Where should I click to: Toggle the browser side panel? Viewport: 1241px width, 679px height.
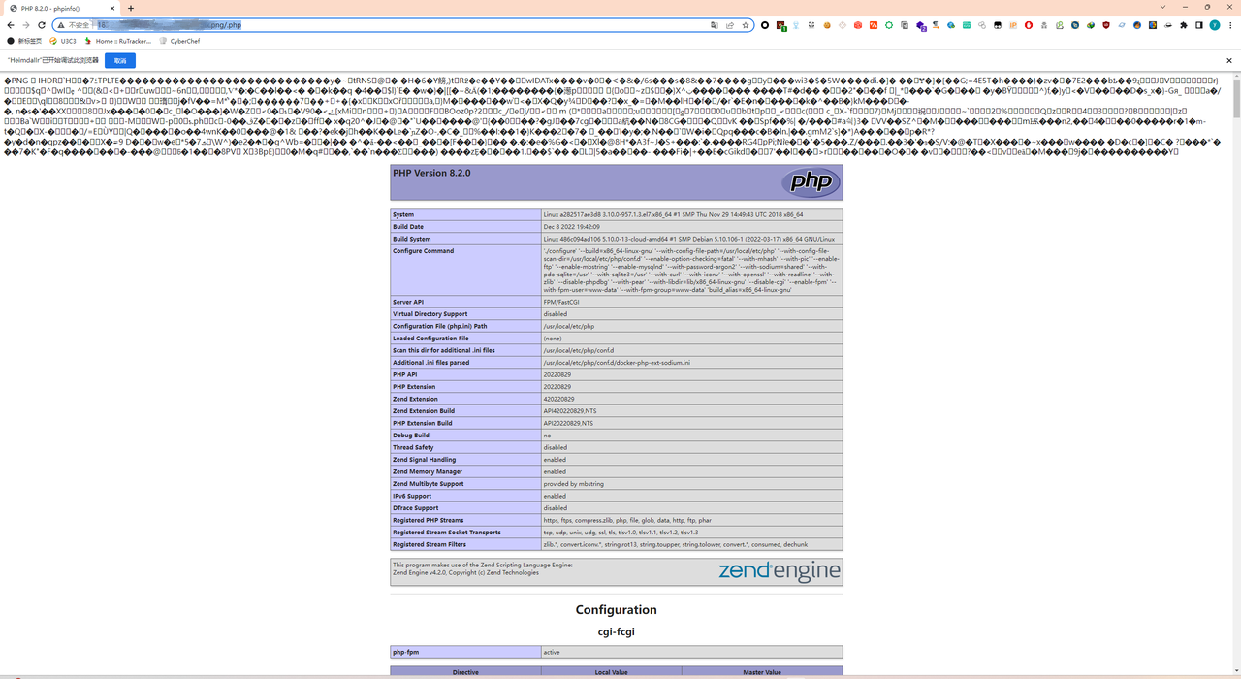pyautogui.click(x=1199, y=25)
